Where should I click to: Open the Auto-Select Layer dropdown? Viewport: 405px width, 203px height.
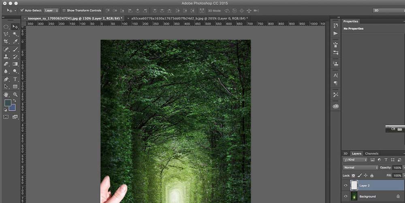click(51, 10)
